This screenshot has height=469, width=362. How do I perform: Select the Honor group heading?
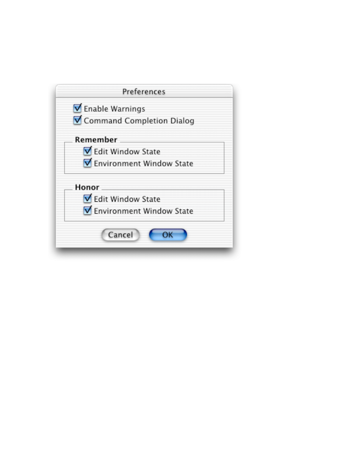87,187
